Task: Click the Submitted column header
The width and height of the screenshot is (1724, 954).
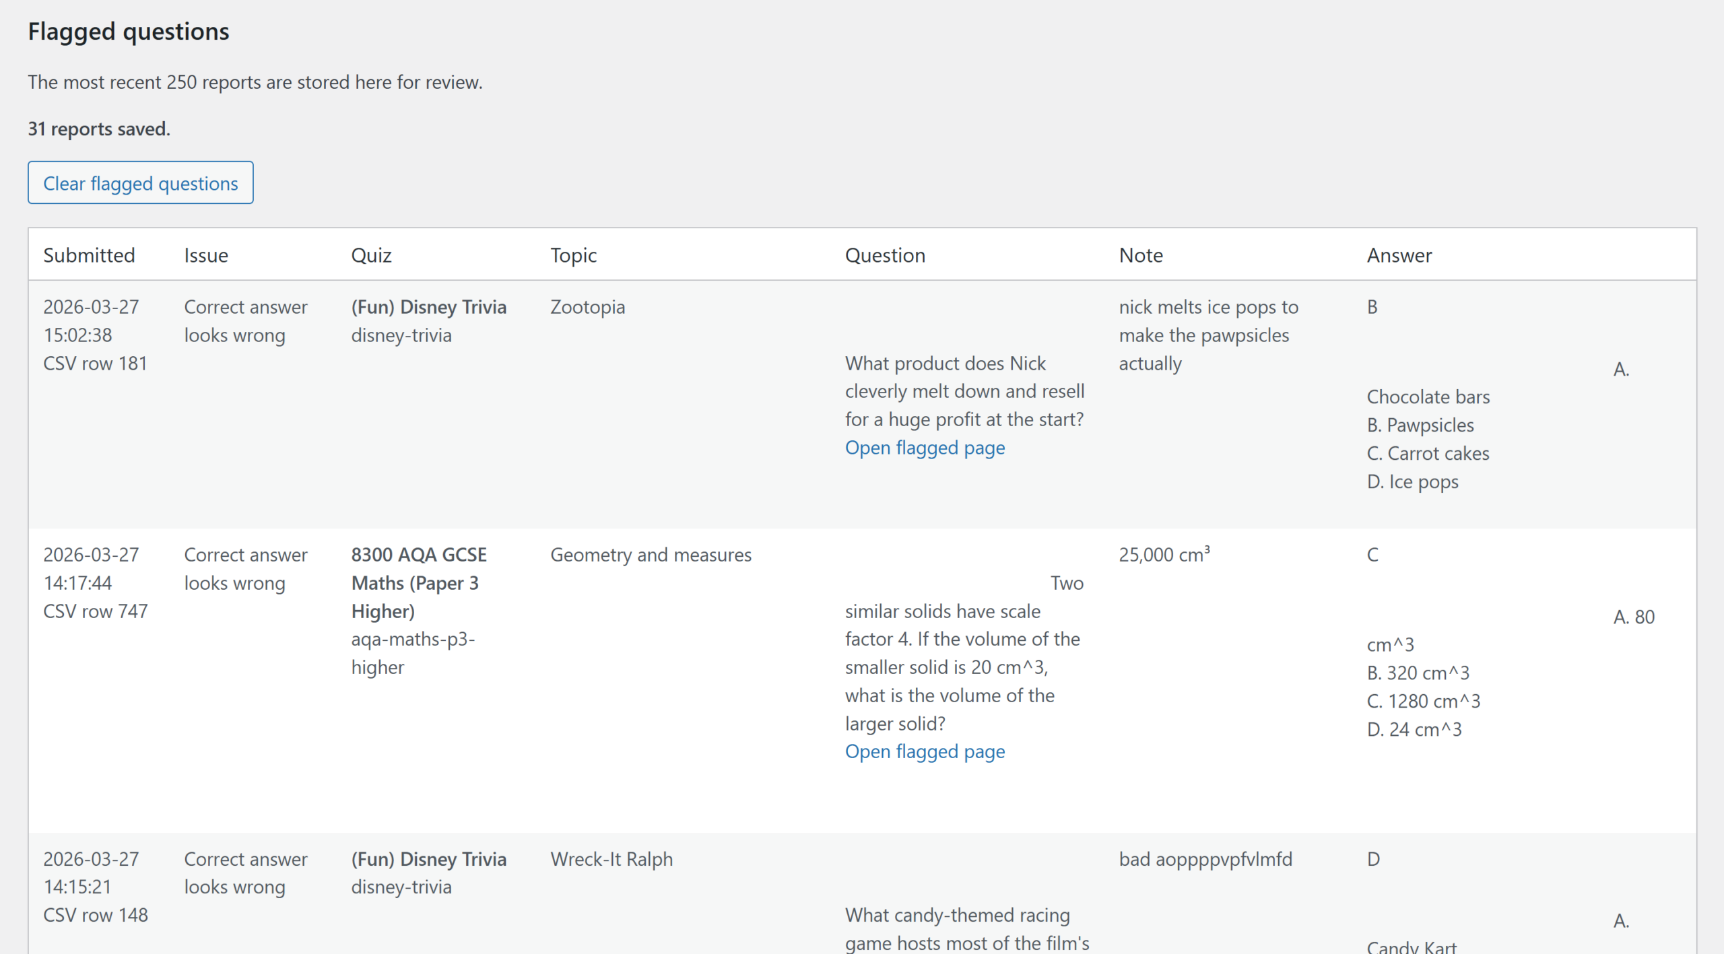Action: pos(89,255)
